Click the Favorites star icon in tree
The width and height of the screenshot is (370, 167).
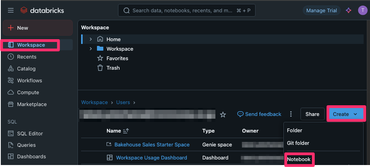(100, 58)
